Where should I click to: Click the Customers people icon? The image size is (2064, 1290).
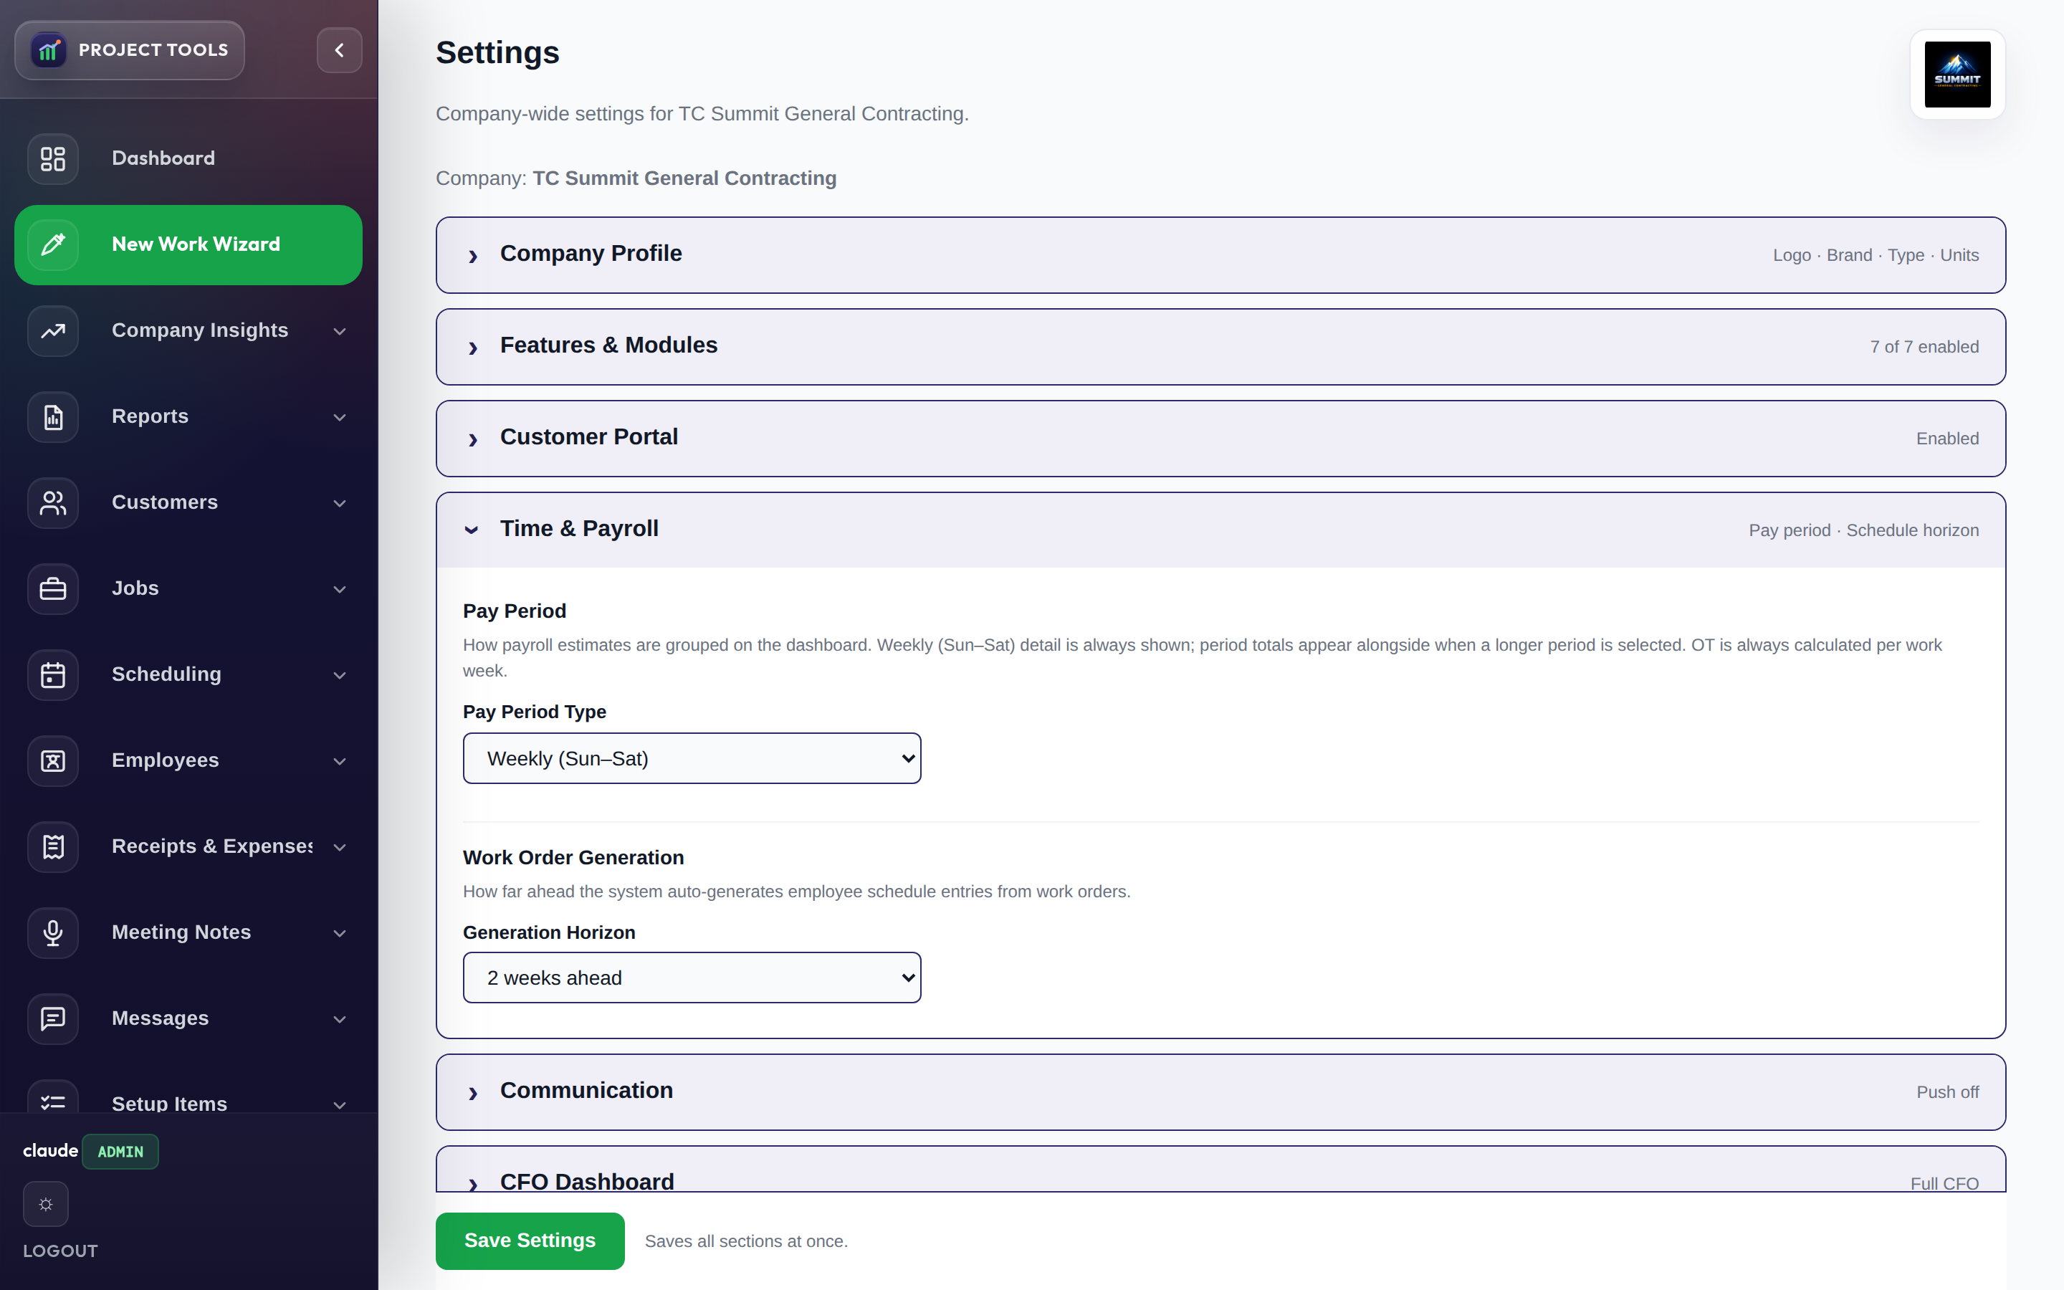(x=53, y=503)
